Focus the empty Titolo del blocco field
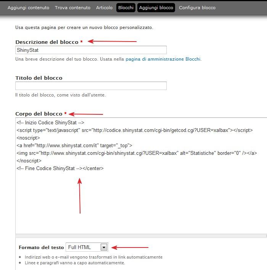The height and width of the screenshot is (270, 267). pyautogui.click(x=91, y=86)
